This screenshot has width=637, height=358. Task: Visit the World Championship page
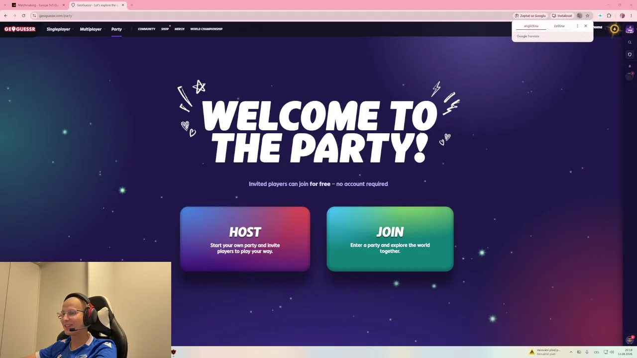(206, 29)
